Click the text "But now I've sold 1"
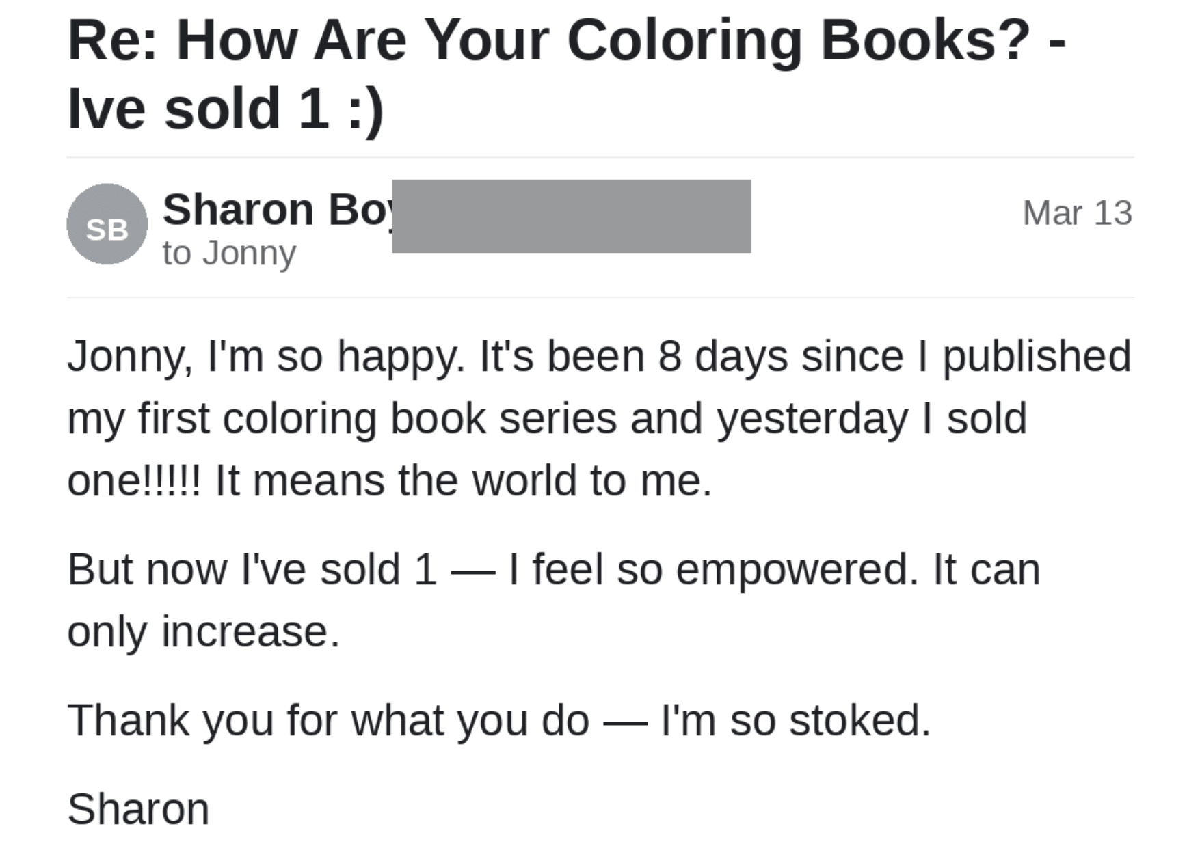 (x=252, y=569)
